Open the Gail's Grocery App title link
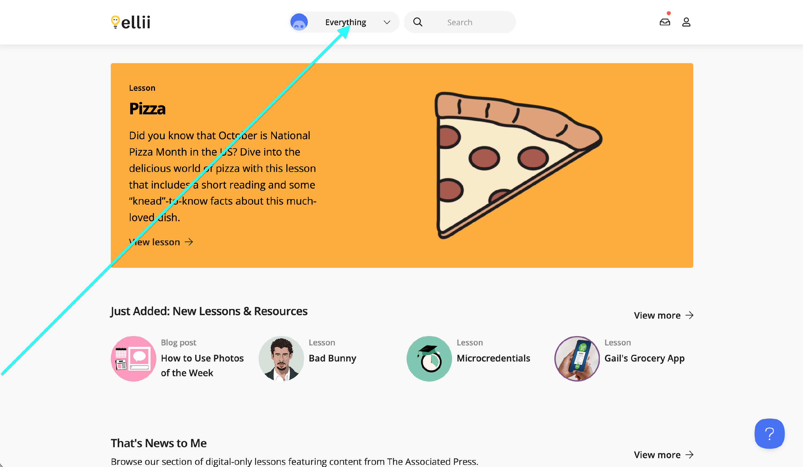Screen dimensions: 803x467 (x=644, y=358)
